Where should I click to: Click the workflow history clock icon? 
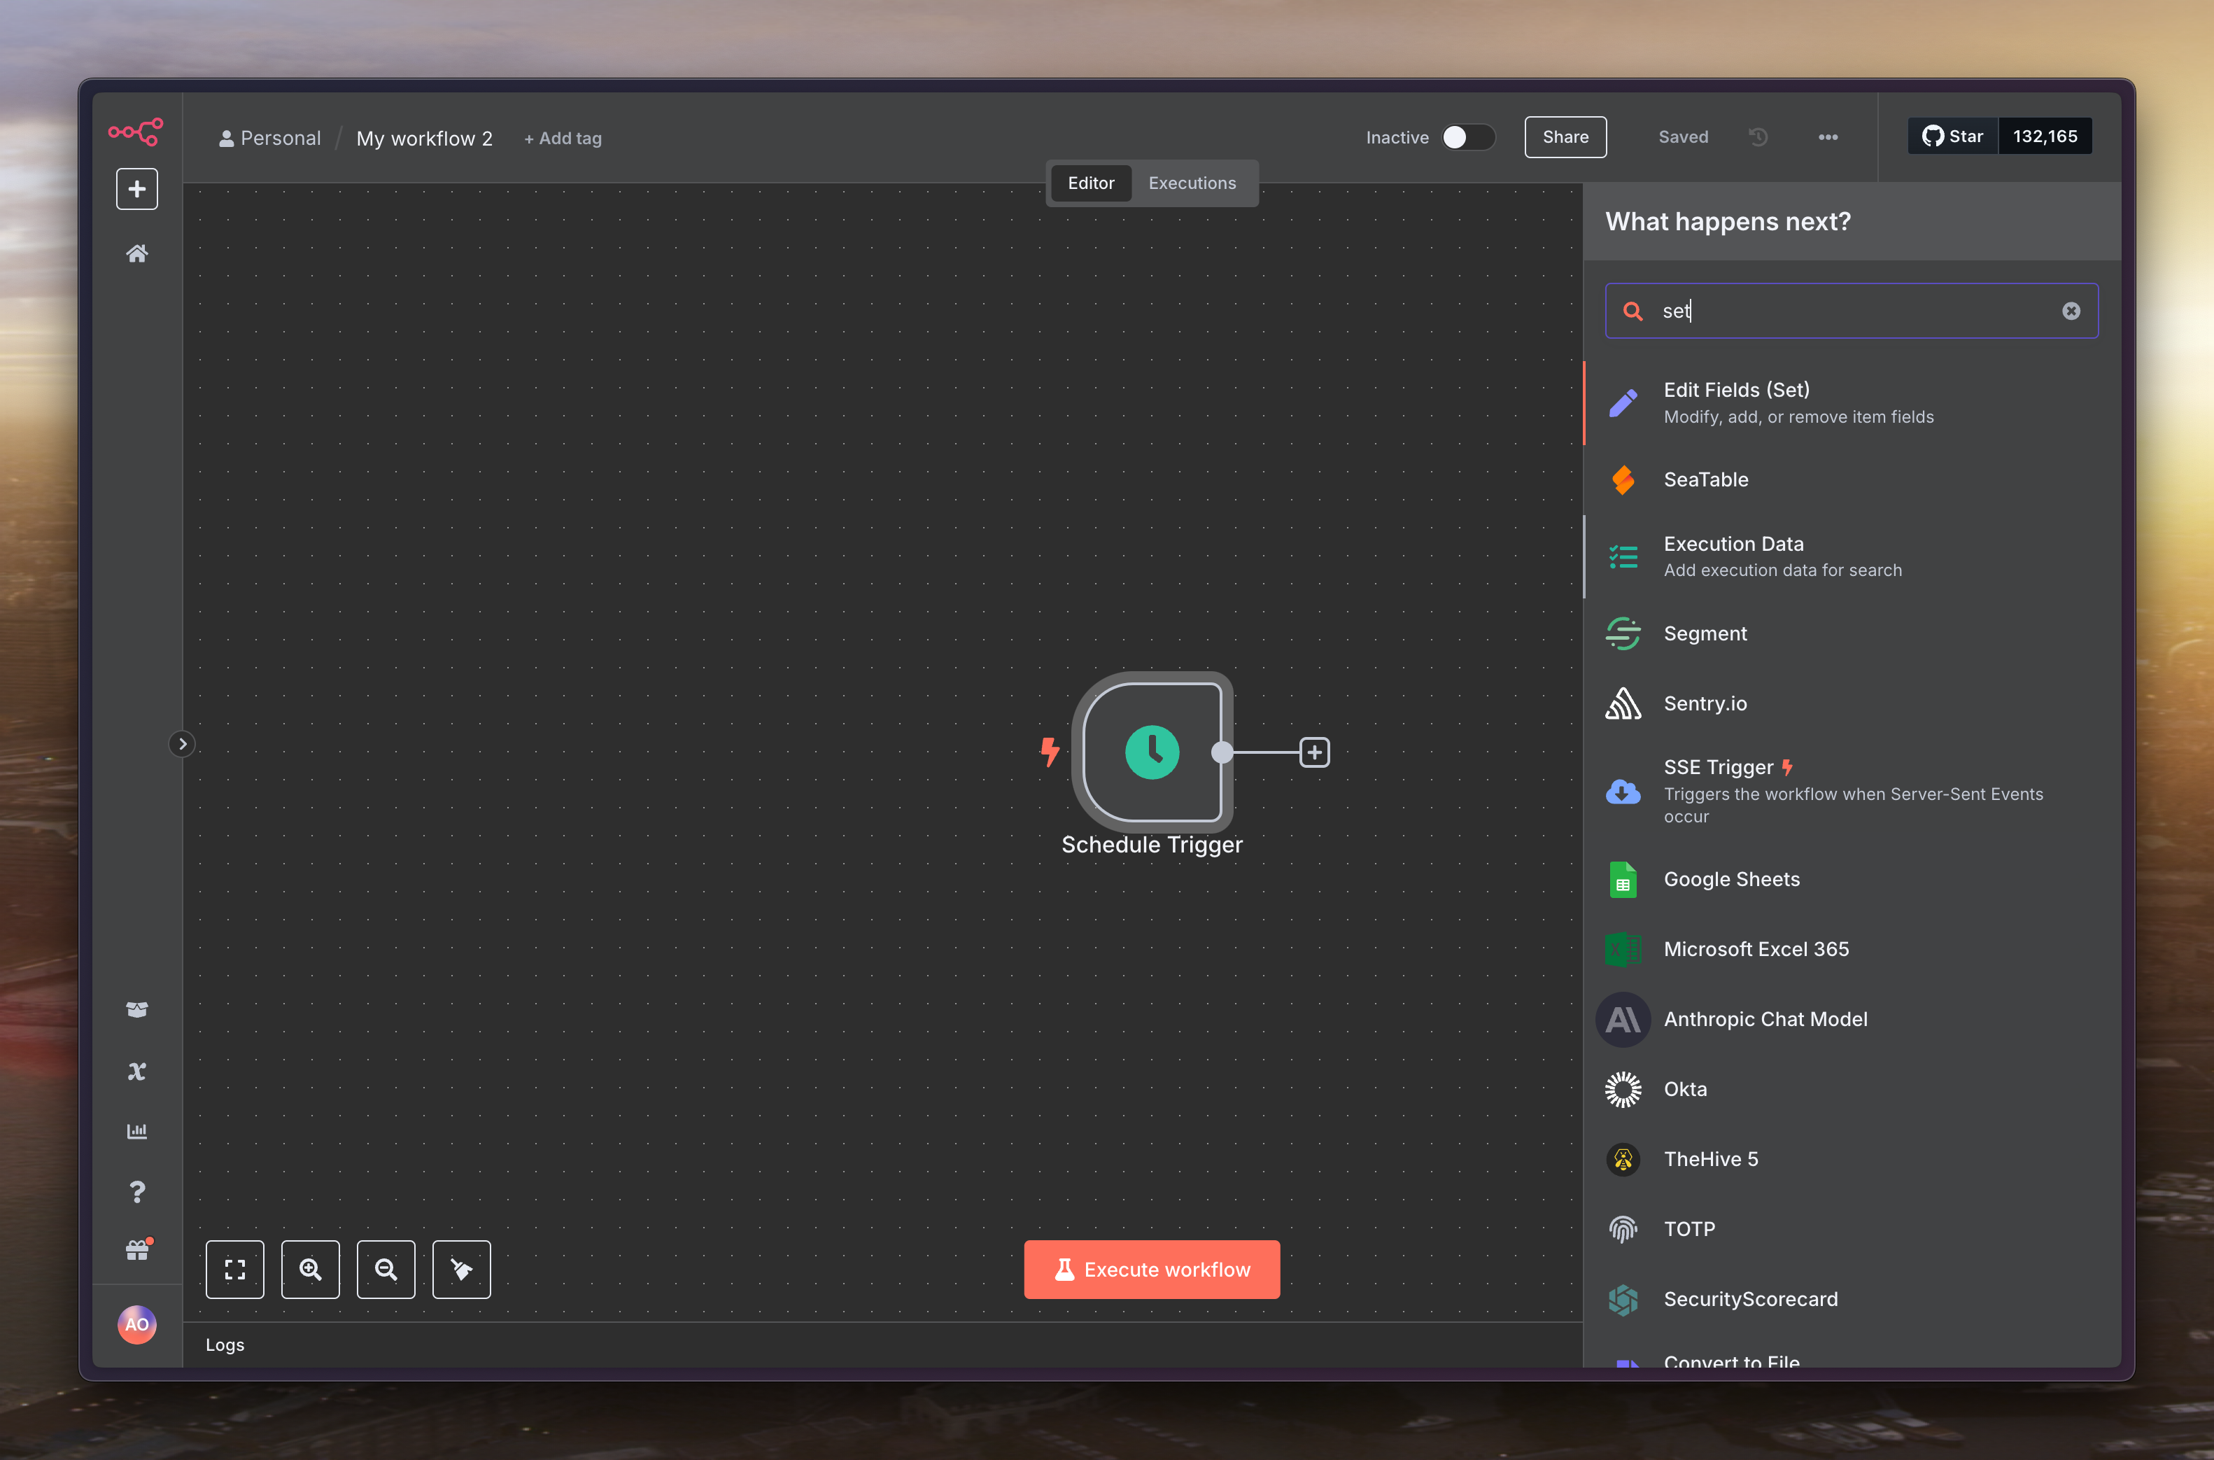point(1757,137)
